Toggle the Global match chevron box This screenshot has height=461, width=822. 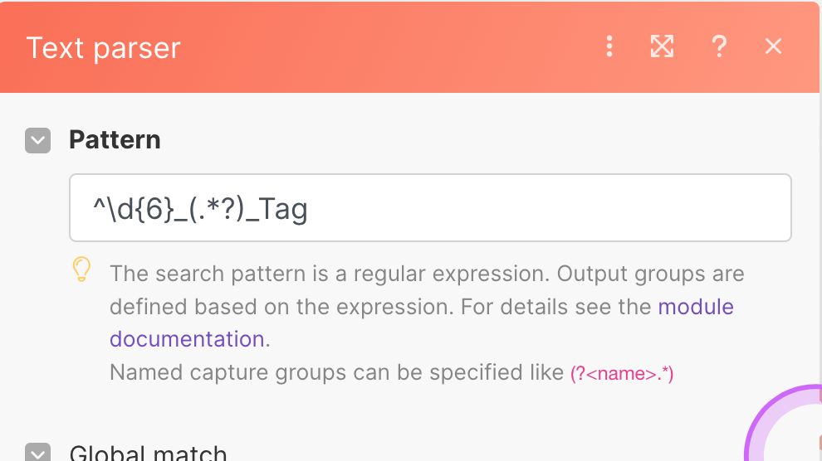point(37,453)
